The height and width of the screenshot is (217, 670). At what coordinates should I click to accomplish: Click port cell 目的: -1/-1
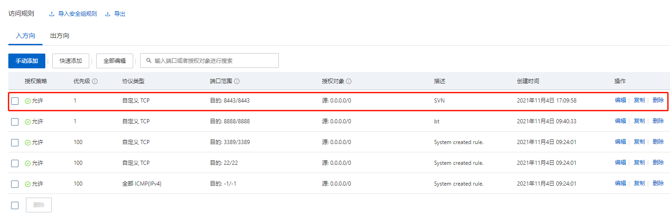pyautogui.click(x=223, y=184)
